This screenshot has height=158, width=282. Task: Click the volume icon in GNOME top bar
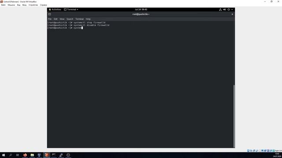224,10
